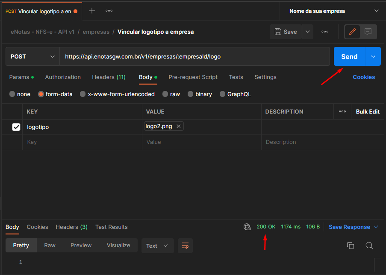Select the Vincular logotipo request tab
This screenshot has height=275, width=386.
41,11
